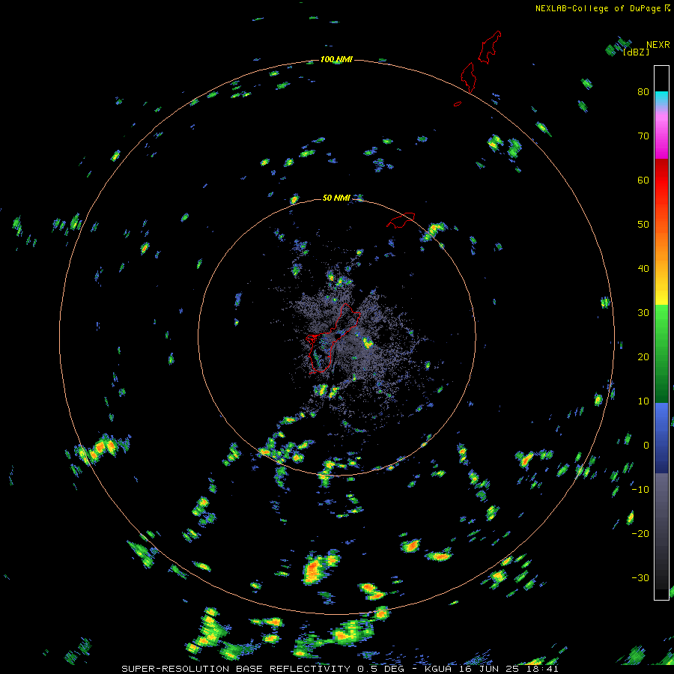Click the Tinian island outline below Saipan

point(469,77)
